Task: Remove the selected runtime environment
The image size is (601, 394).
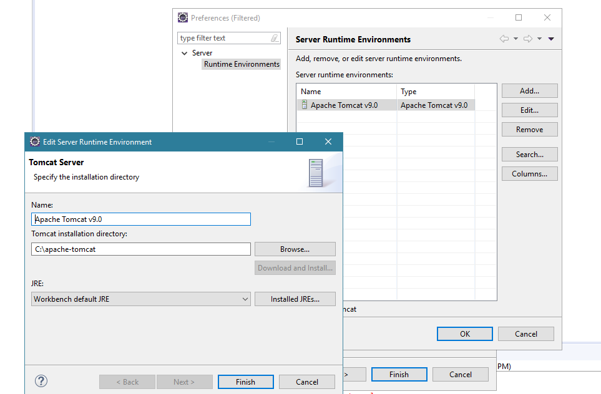Action: click(529, 130)
